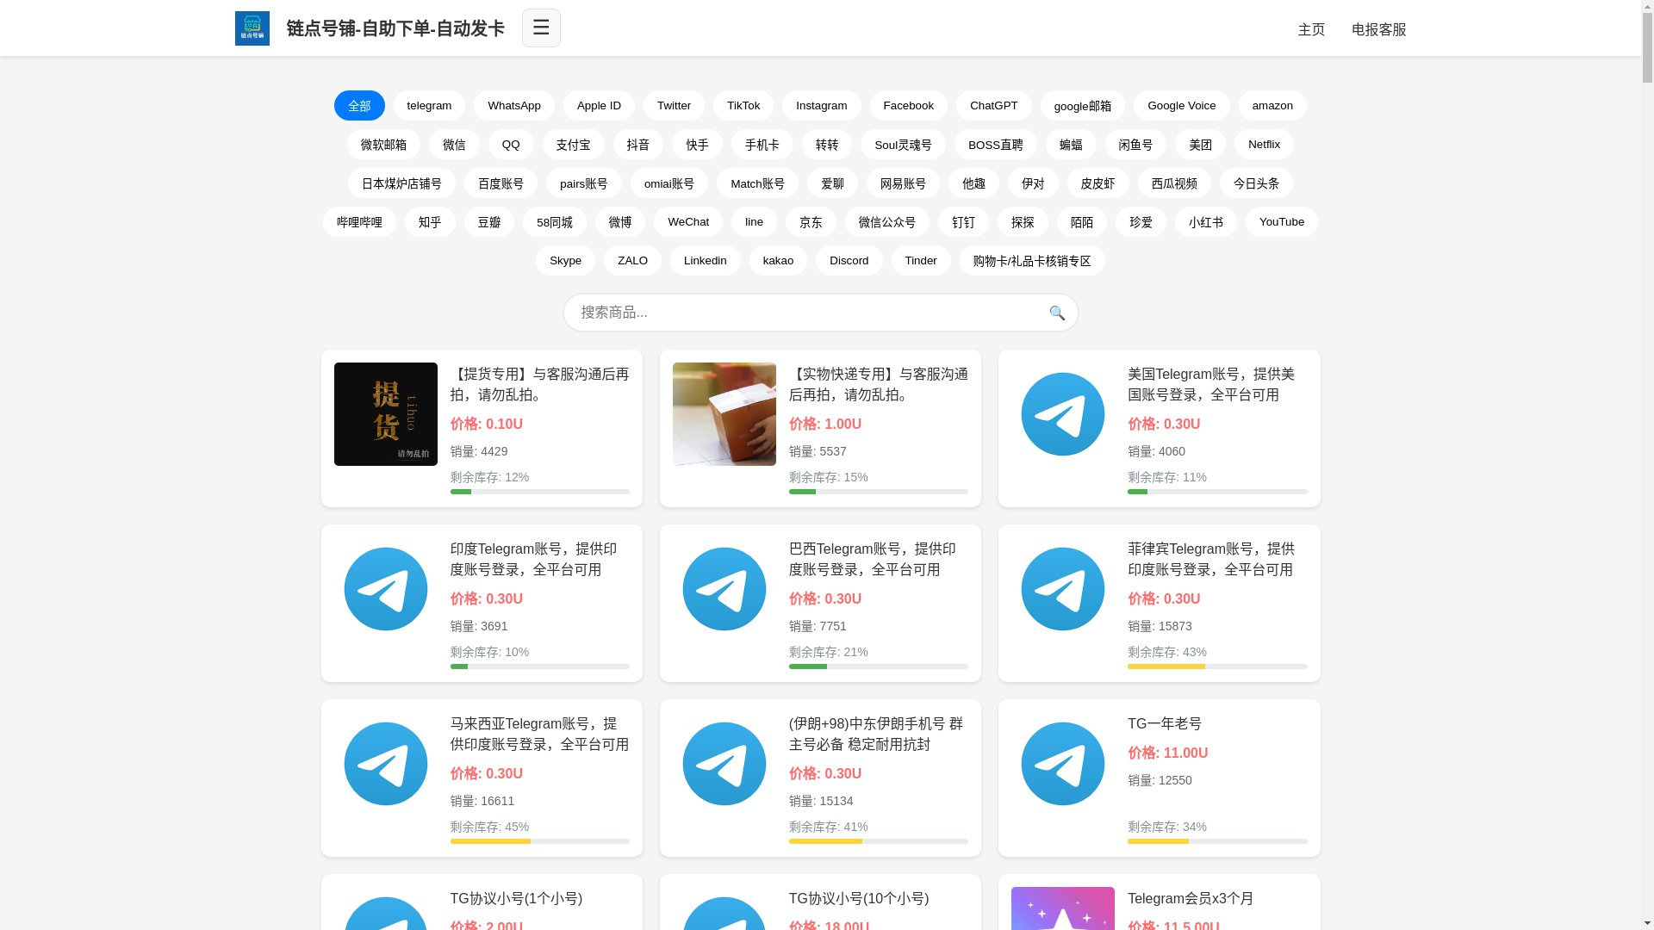This screenshot has width=1654, height=930.
Task: Choose the google邮箱 category
Action: click(x=1083, y=105)
